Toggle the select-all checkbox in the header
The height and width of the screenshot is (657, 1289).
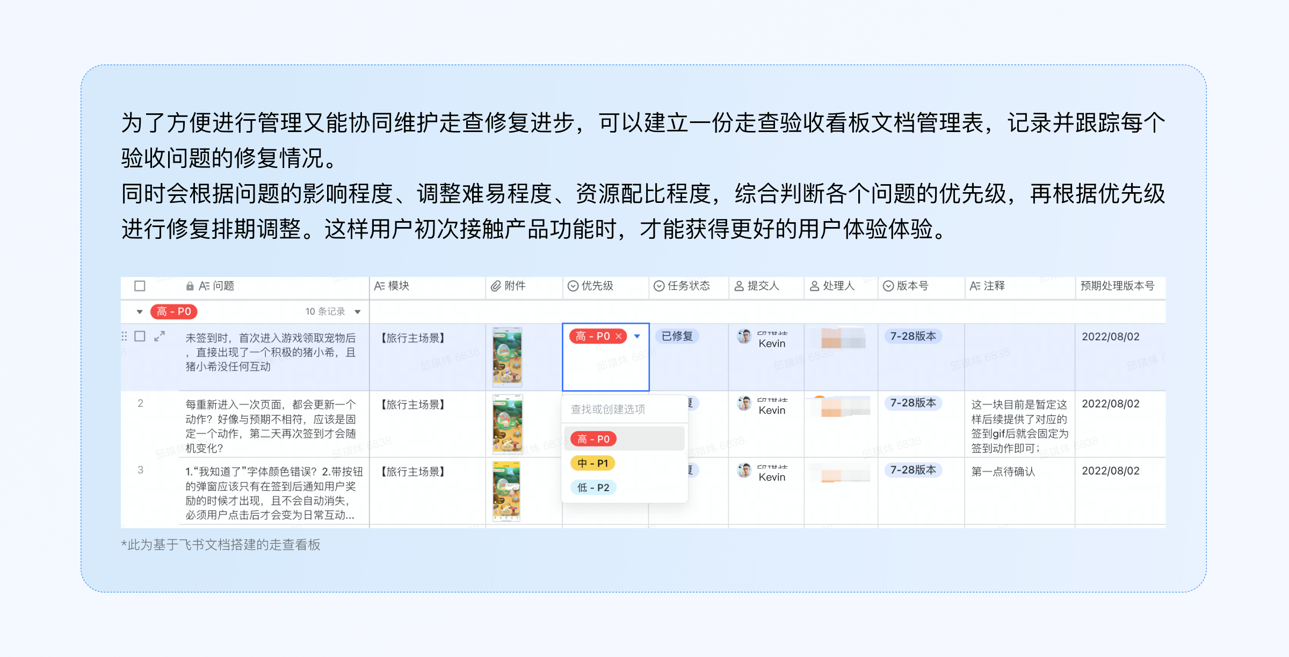(x=140, y=286)
